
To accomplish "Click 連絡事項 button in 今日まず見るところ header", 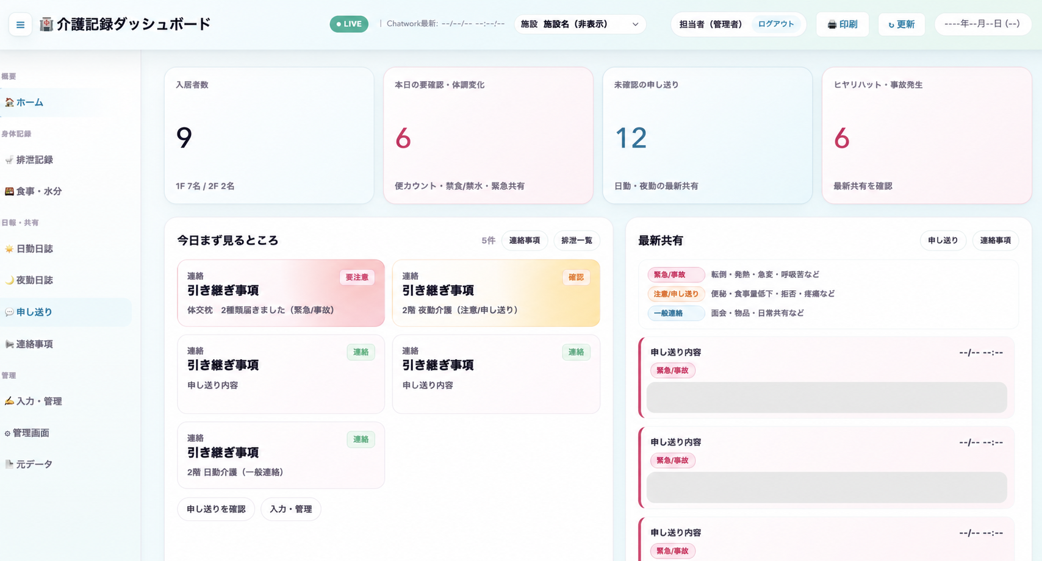I will pos(525,241).
